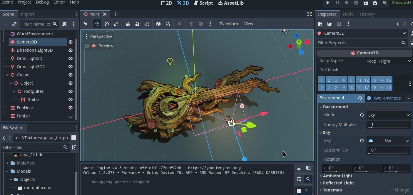Expand the Ambient Light section
The width and height of the screenshot is (413, 195).
(x=337, y=176)
